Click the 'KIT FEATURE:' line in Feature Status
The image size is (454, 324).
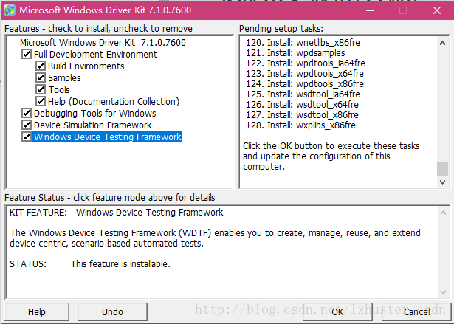coord(117,213)
